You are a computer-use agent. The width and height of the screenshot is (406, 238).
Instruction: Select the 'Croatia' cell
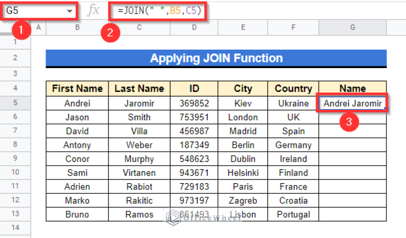[x=293, y=201]
